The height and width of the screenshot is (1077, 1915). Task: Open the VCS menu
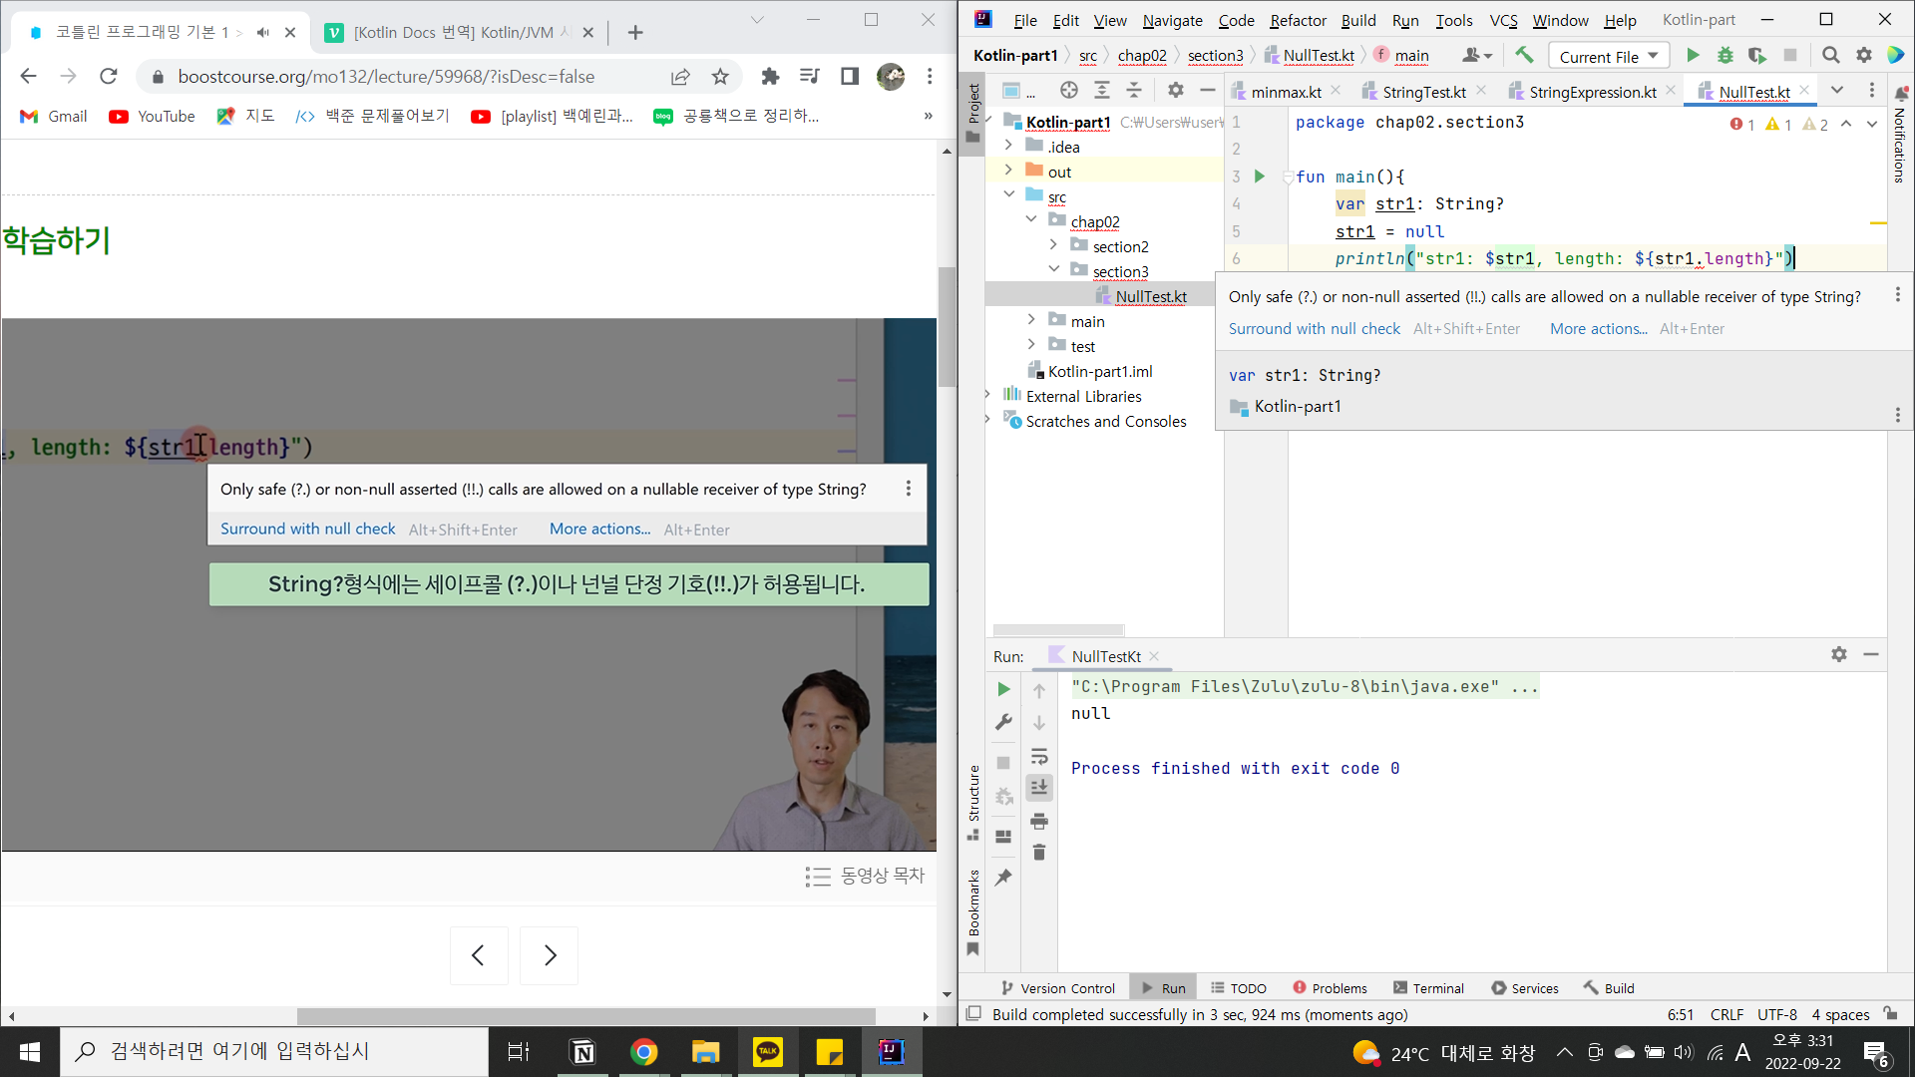(1503, 20)
